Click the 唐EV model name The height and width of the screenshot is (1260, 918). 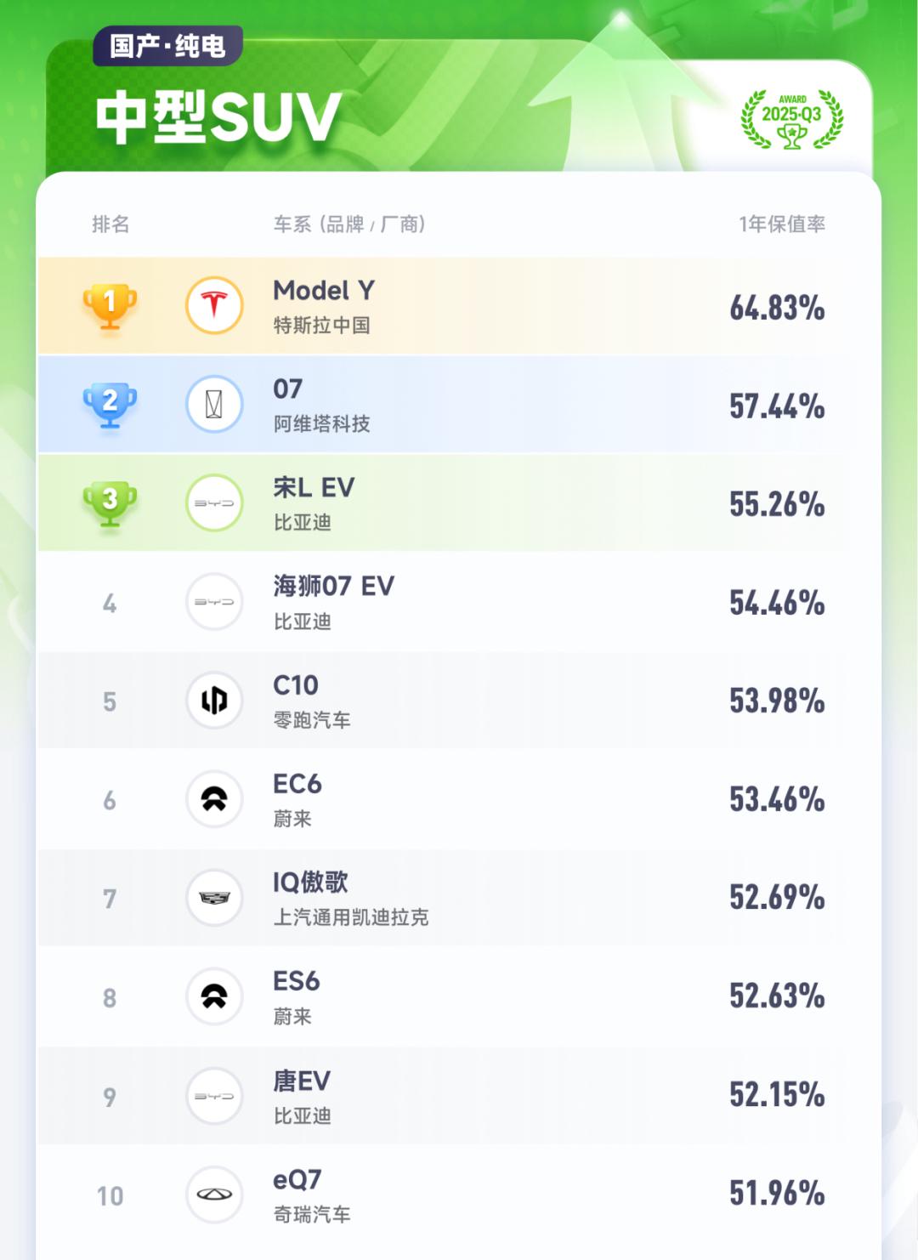(302, 1081)
